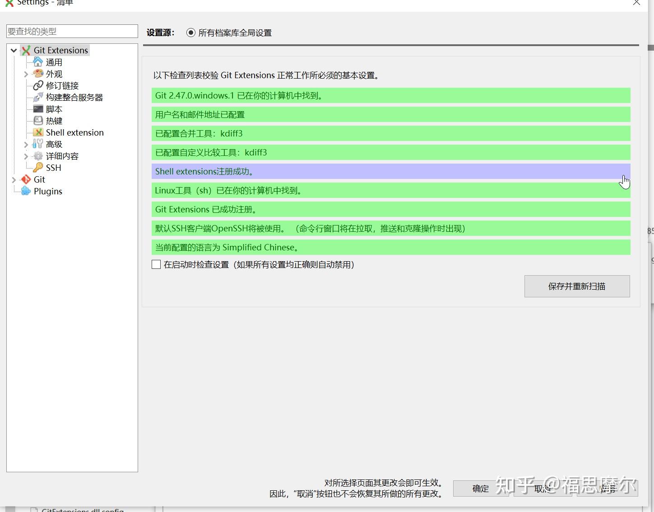Screen dimensions: 654x512
Task: Collapse the Git Extensions tree node
Action: tap(14, 50)
